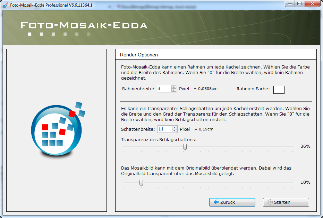Click the blue arrow icon on Zurück
The height and width of the screenshot is (218, 323).
coord(216,202)
